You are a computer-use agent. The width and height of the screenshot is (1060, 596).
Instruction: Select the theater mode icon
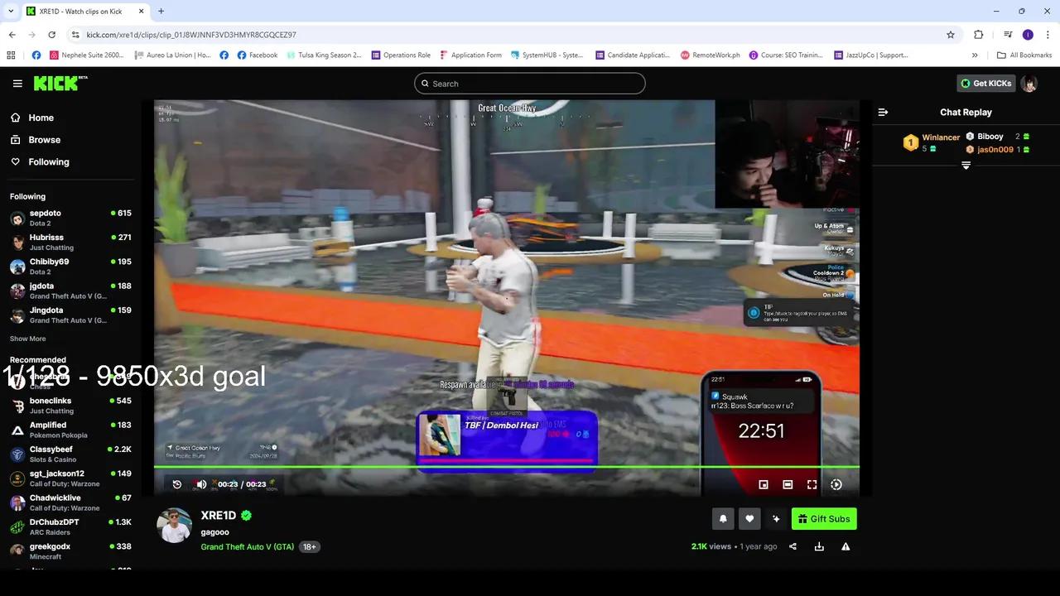pos(788,484)
